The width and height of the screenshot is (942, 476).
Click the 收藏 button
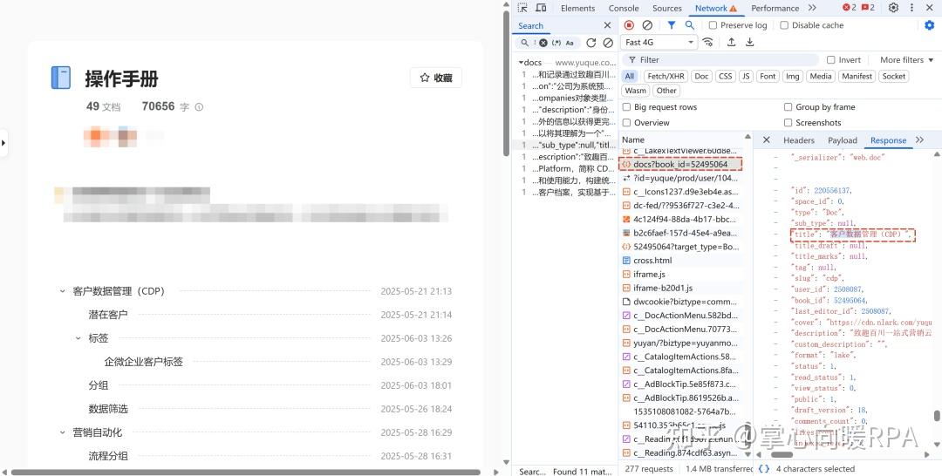(436, 78)
